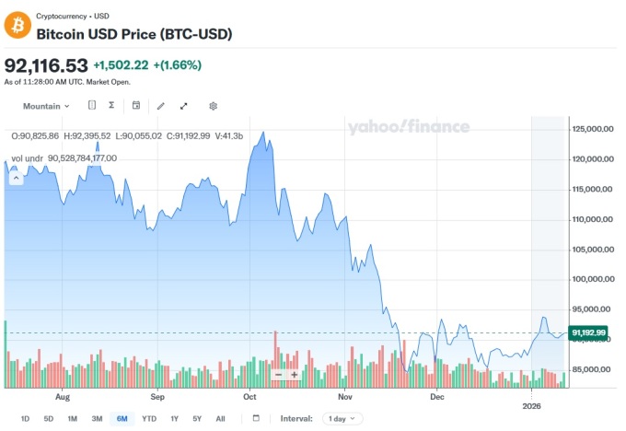
Task: Collapse the volume study panel arrow
Action: (16, 178)
